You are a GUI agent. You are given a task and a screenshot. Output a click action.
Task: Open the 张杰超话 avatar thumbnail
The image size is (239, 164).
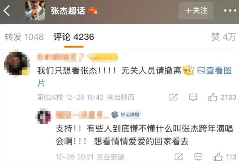35,11
